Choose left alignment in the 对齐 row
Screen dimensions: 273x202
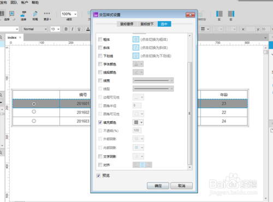[x=136, y=165]
